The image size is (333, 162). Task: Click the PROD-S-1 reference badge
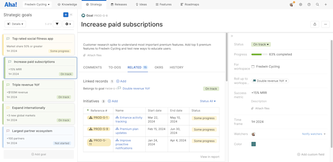pos(98,118)
